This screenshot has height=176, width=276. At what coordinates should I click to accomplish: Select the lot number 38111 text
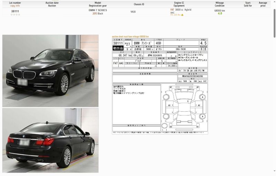click(15, 11)
